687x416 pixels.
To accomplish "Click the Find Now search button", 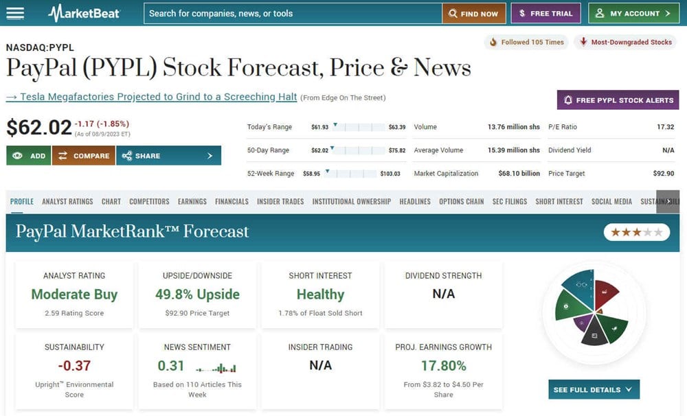I will tap(473, 14).
